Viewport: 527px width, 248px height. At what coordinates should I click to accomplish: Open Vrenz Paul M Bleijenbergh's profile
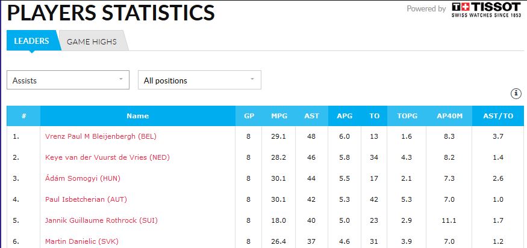[x=101, y=136]
